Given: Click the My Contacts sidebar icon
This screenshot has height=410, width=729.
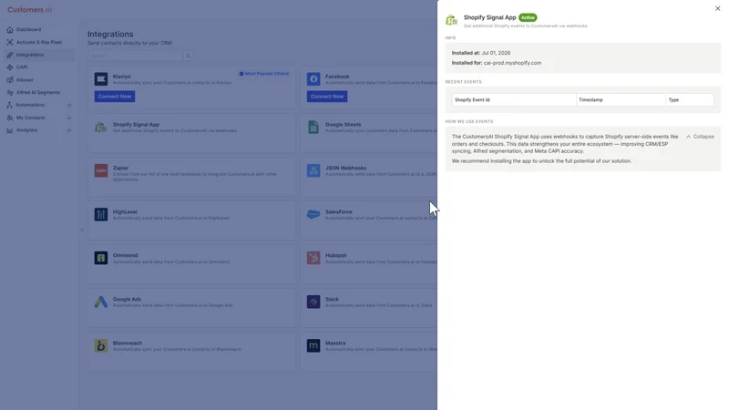Looking at the screenshot, I should 10,118.
